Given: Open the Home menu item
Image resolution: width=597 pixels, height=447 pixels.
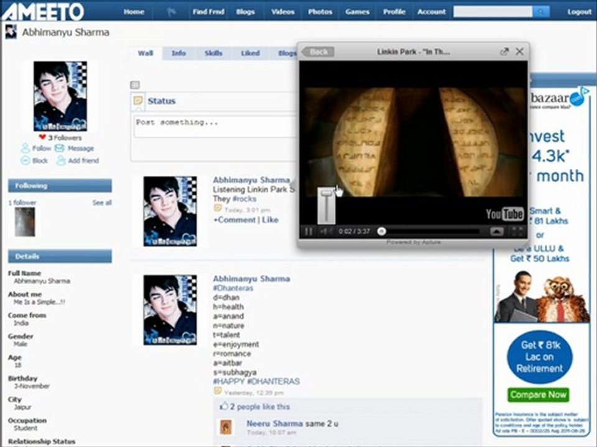Looking at the screenshot, I should point(134,12).
